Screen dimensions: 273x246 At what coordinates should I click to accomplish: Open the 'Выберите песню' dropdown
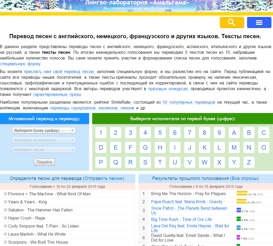pos(44,150)
